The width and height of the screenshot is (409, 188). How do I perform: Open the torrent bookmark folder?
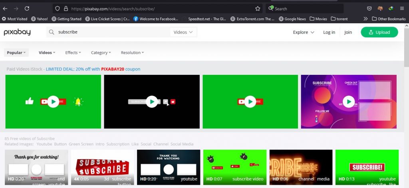point(340,19)
